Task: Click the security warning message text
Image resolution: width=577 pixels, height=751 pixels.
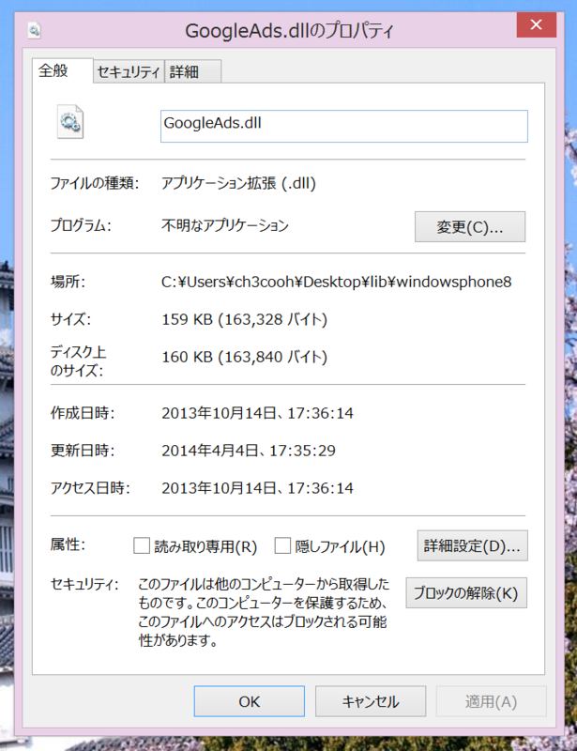Action: point(264,612)
